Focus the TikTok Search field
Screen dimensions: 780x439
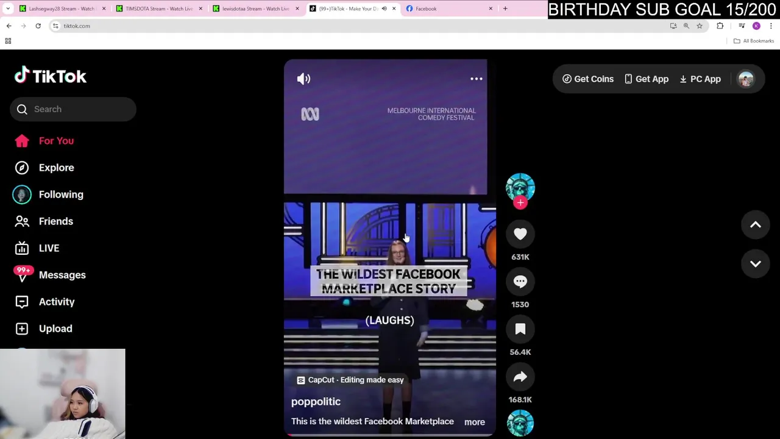point(73,109)
